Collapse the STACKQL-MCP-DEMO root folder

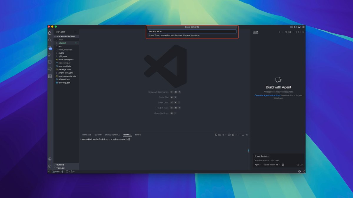point(66,36)
